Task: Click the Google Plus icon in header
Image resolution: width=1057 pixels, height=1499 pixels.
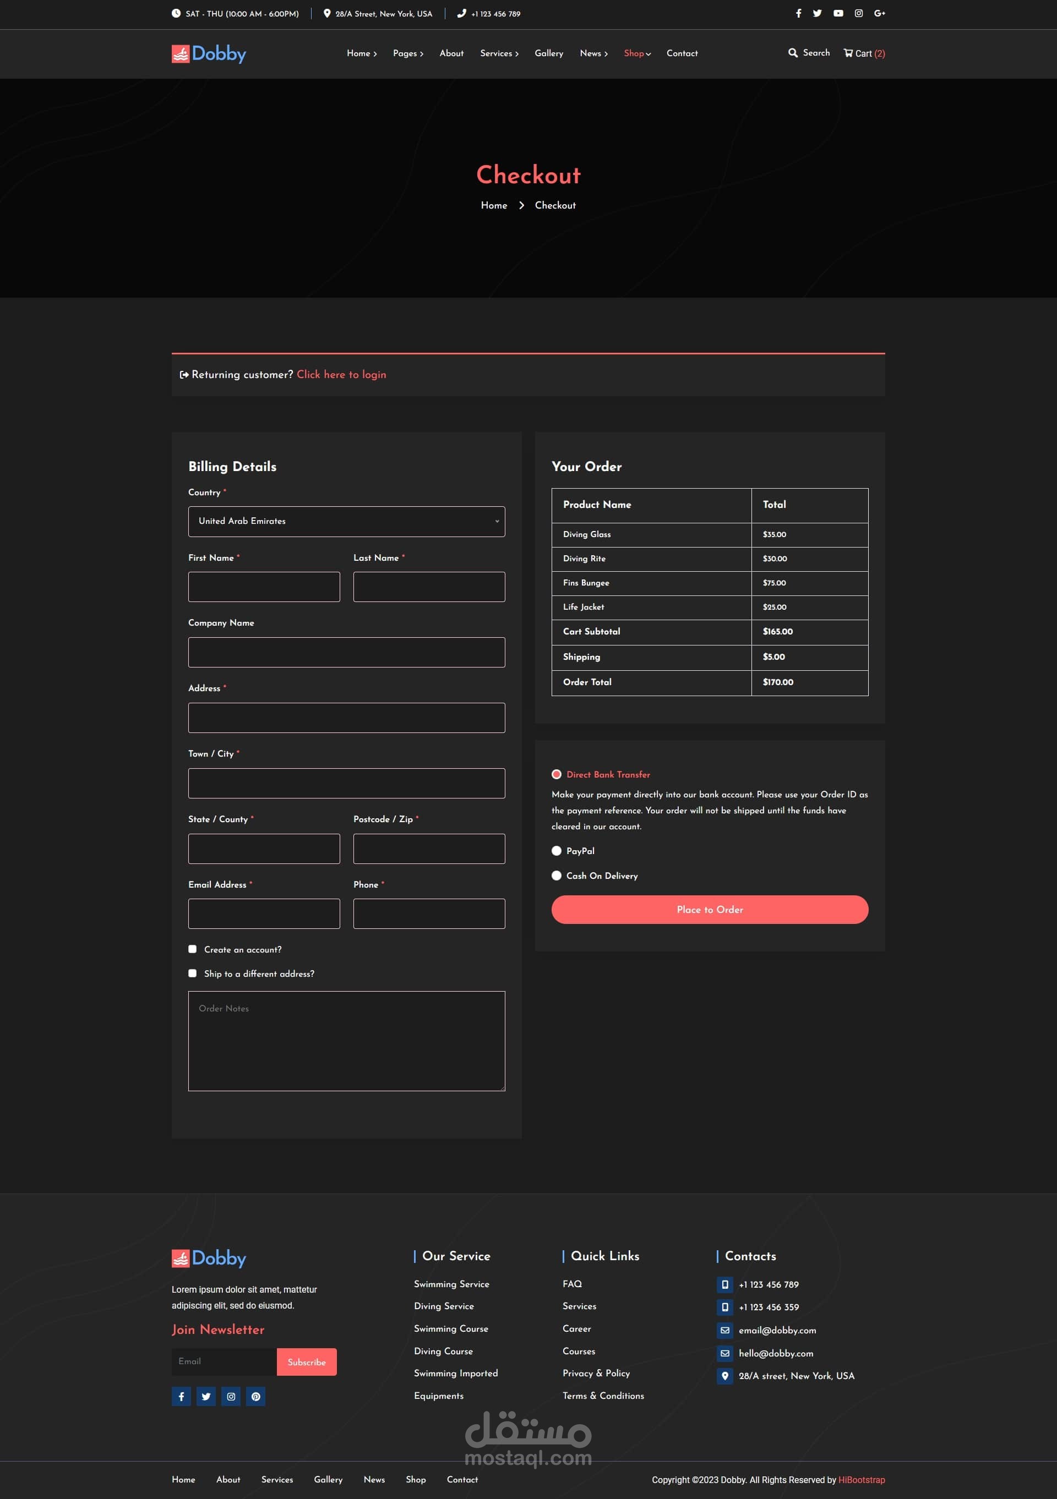Action: click(879, 13)
